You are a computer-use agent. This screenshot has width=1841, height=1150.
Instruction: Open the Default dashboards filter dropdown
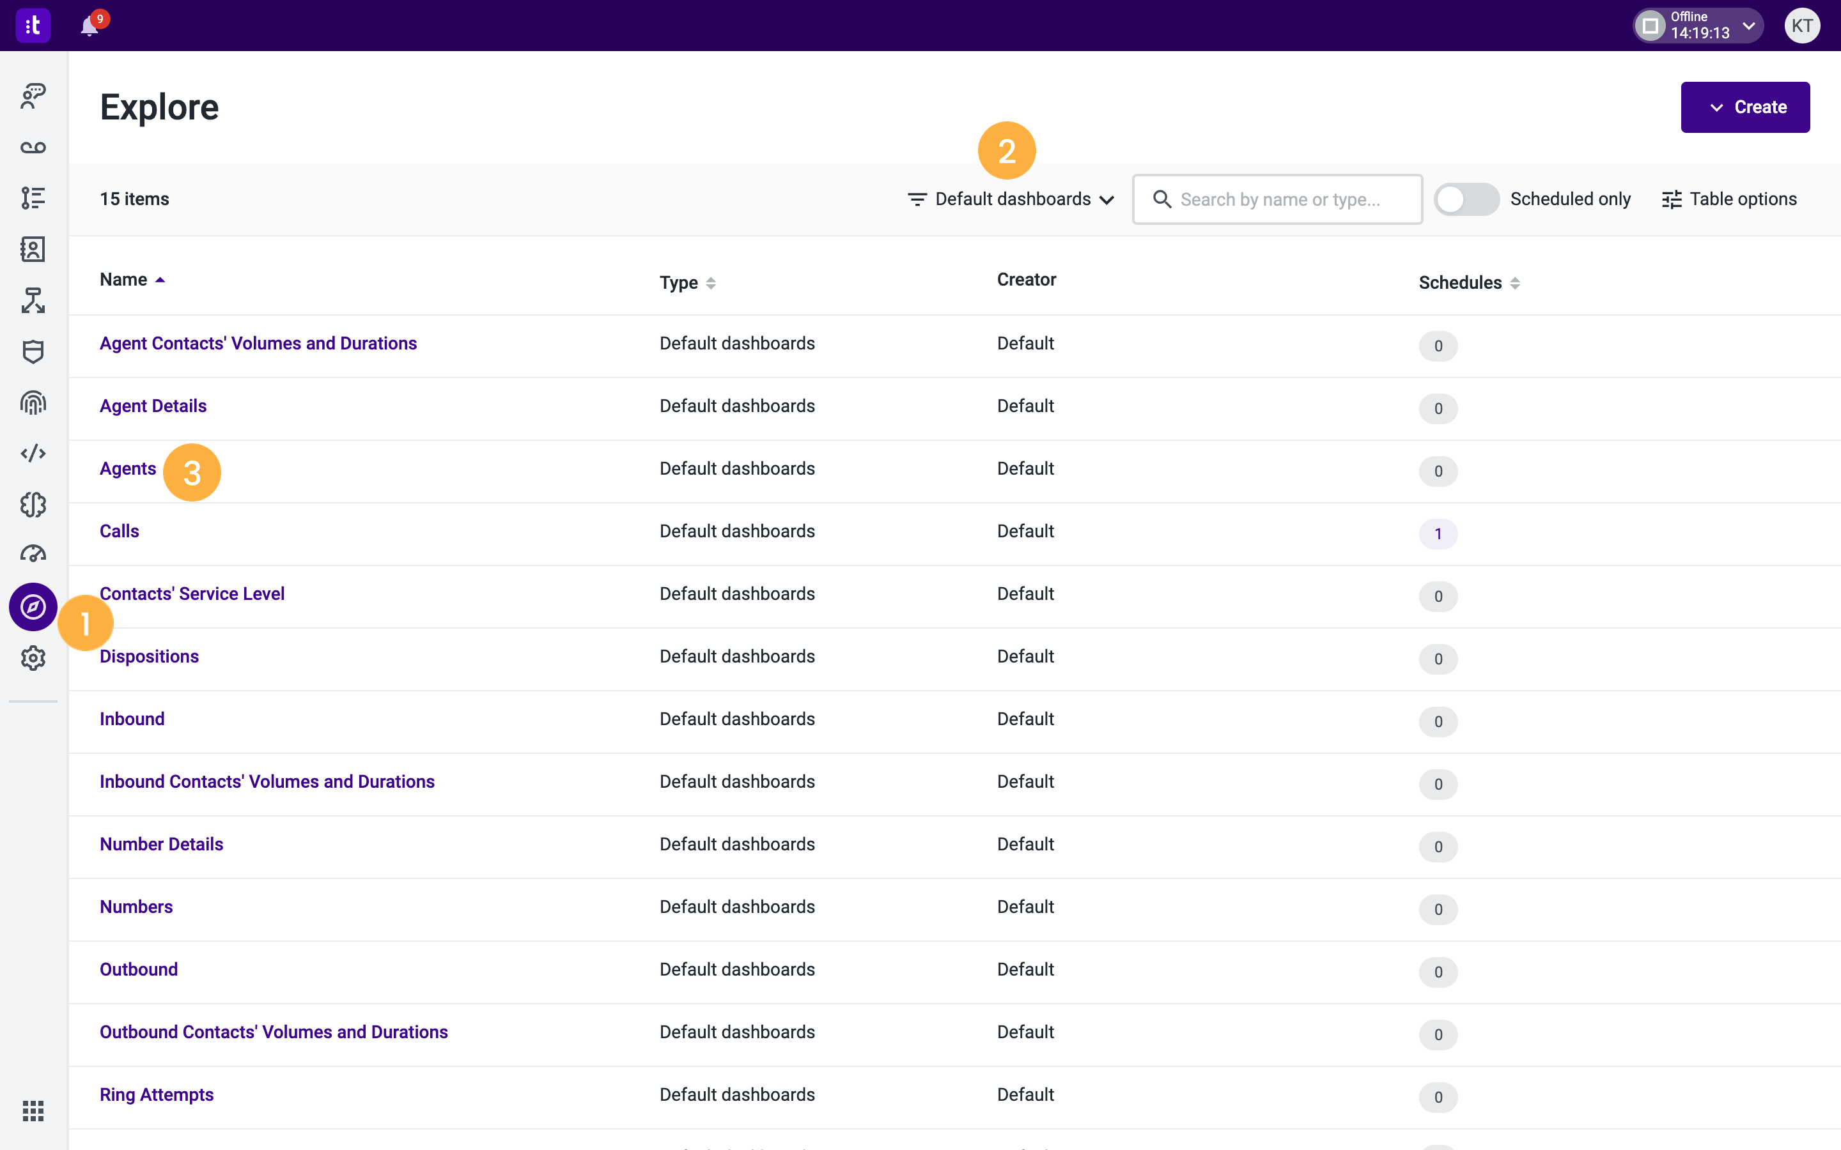click(x=1009, y=199)
